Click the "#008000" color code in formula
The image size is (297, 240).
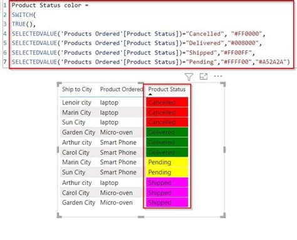coord(243,43)
